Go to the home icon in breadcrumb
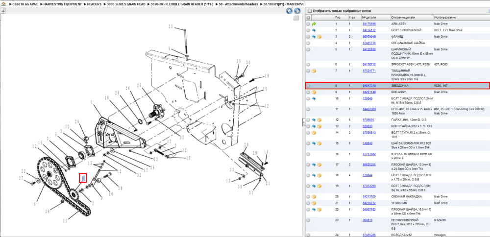Viewport: 490px width, 237px height. [3, 4]
